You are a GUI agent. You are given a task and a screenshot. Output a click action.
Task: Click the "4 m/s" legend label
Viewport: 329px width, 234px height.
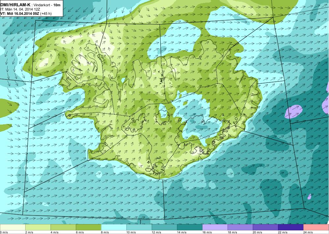(55, 232)
